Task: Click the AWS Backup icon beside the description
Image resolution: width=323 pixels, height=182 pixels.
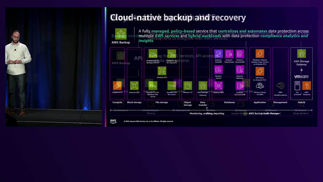Action: 121,34
